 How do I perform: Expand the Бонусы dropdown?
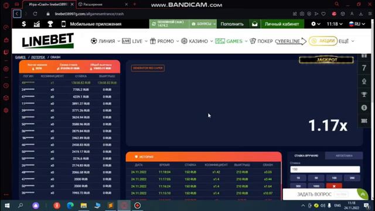tap(203, 24)
